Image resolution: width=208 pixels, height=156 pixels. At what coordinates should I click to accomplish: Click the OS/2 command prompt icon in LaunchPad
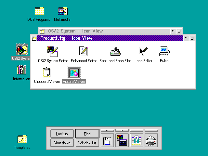122,140
